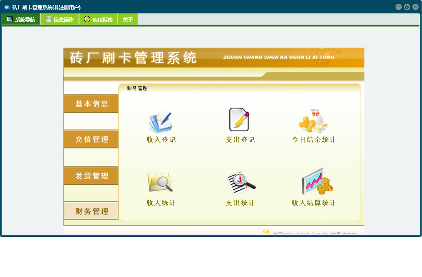Click the 收入统计 label

click(161, 203)
